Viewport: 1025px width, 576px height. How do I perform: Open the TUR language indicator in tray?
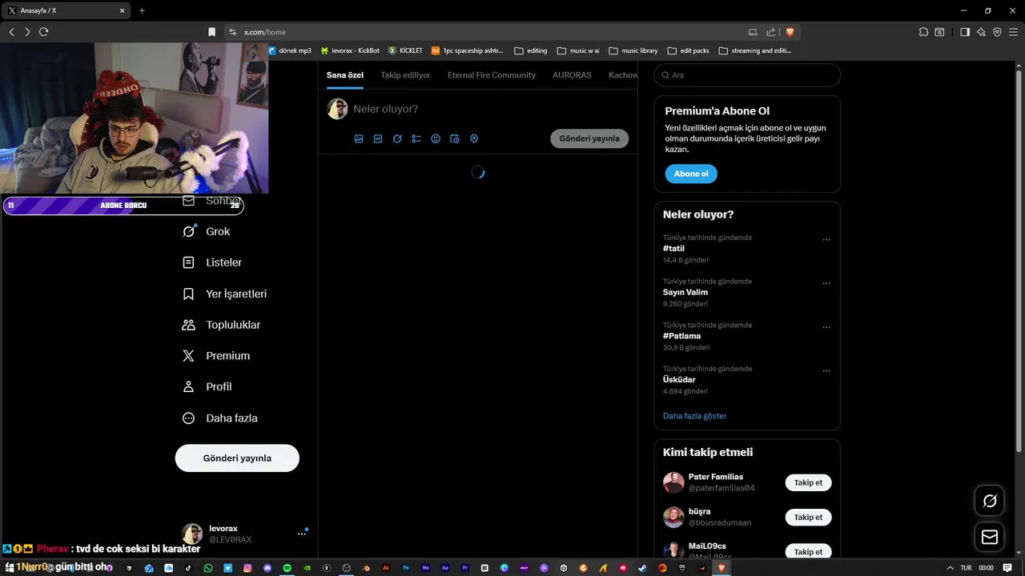pyautogui.click(x=966, y=568)
